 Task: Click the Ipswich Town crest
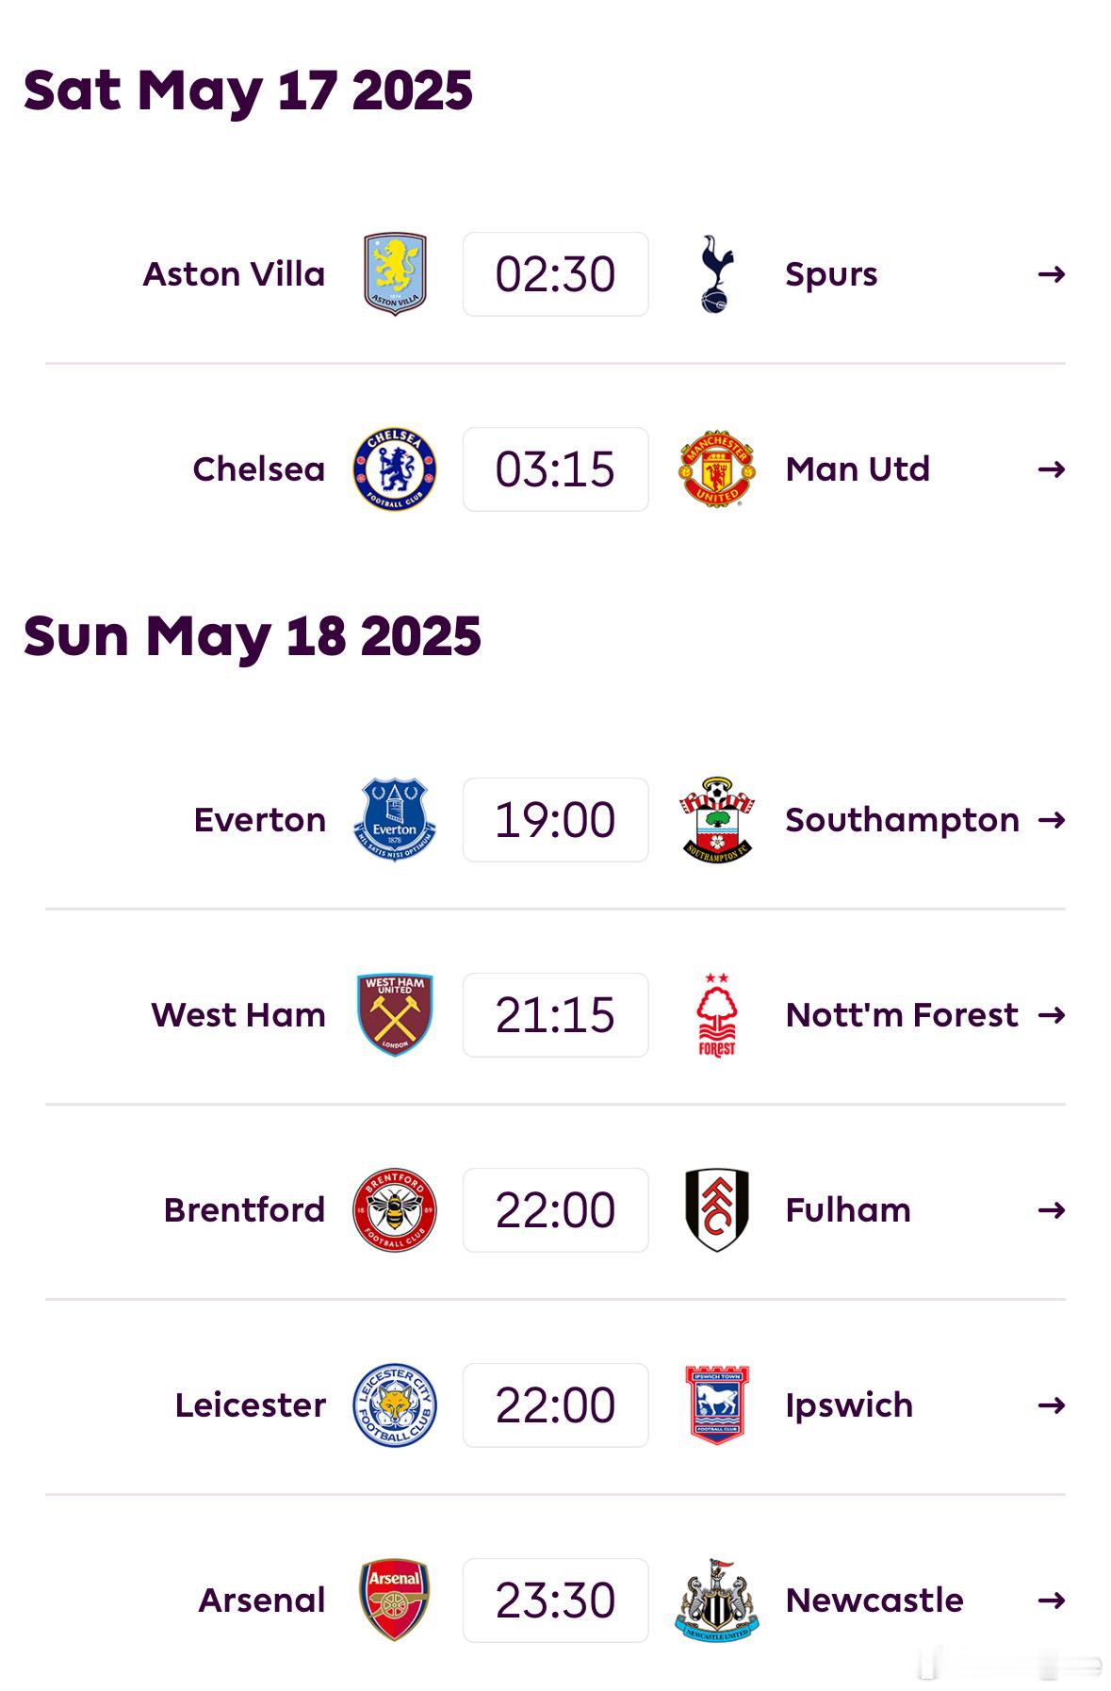click(716, 1405)
